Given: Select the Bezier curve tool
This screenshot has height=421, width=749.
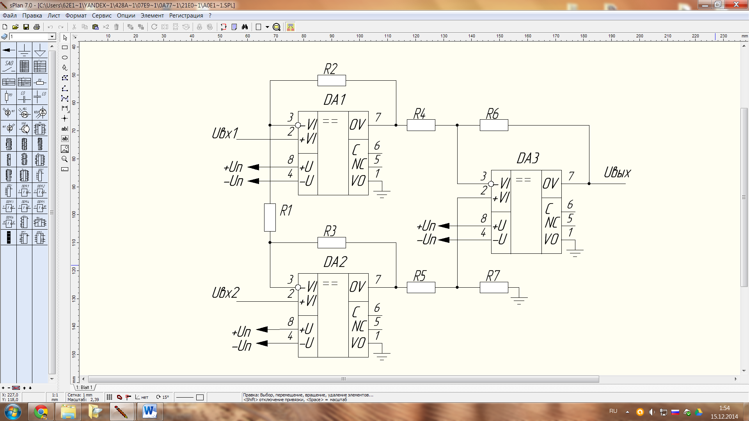Looking at the screenshot, I should point(65,98).
